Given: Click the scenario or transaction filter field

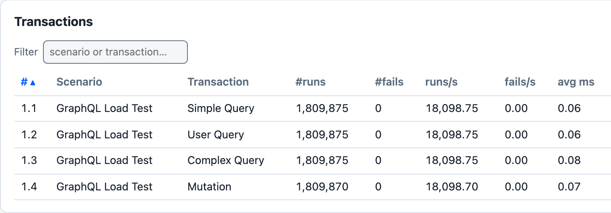Looking at the screenshot, I should pos(115,52).
